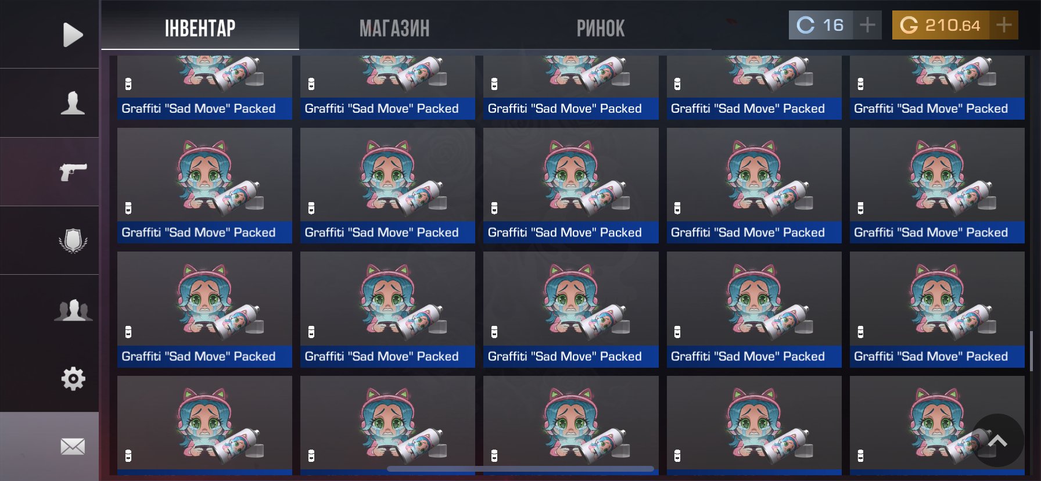
Task: Open settings via the gear icon
Action: point(73,379)
